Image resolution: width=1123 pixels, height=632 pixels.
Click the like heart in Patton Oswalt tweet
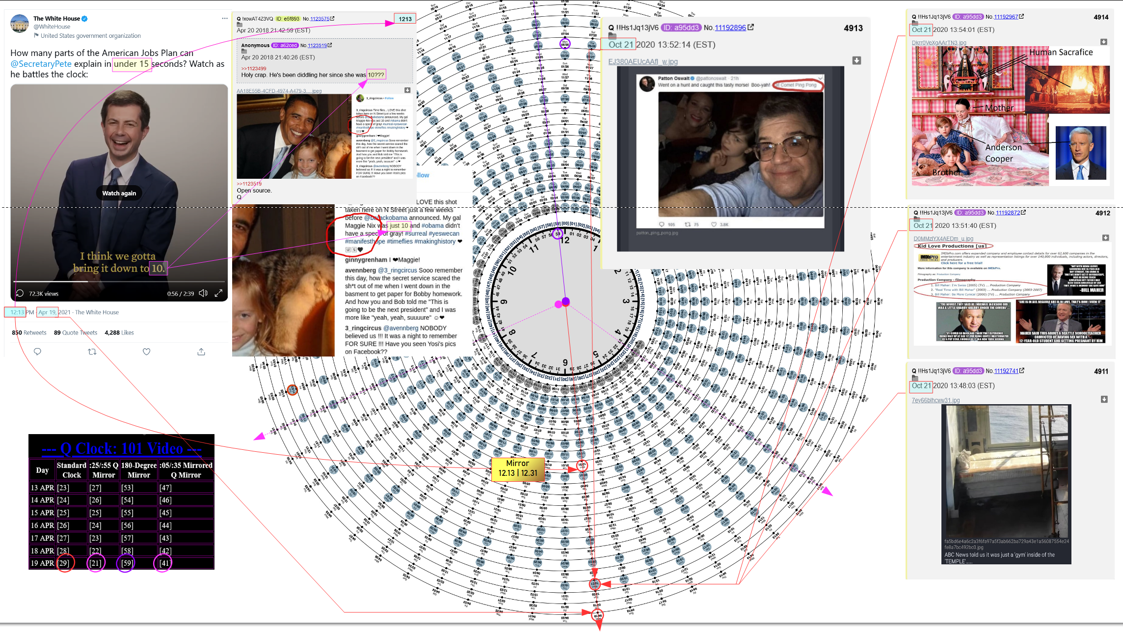[x=714, y=224]
